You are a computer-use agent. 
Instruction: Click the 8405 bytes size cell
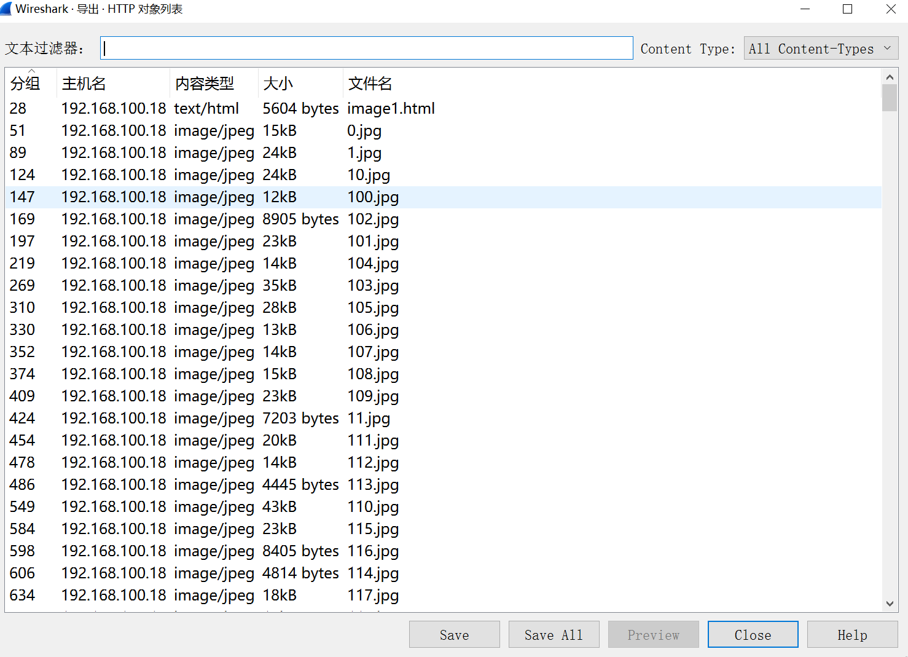(300, 551)
